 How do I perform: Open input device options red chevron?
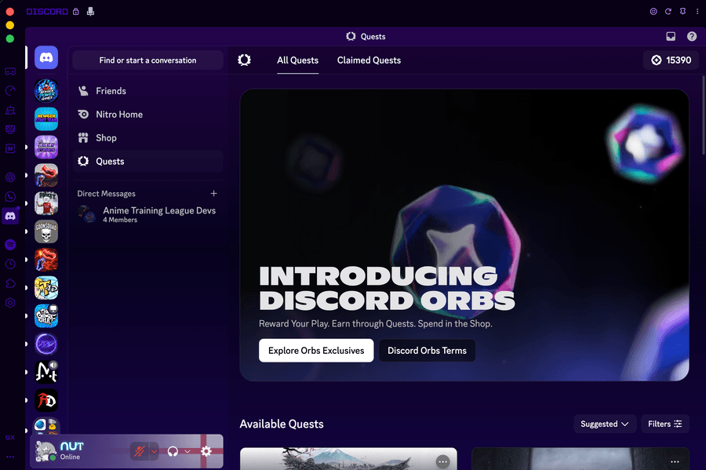coord(154,451)
